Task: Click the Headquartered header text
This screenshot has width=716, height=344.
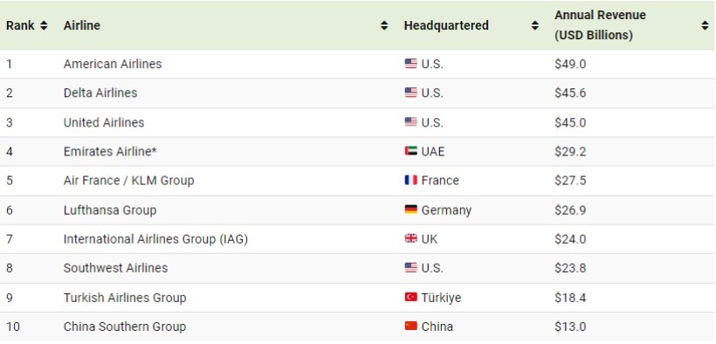Action: [446, 25]
